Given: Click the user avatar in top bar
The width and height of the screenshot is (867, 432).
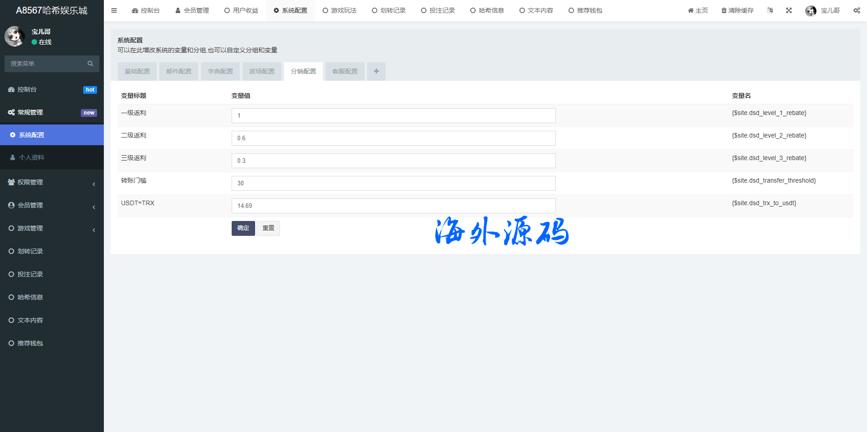Looking at the screenshot, I should click(811, 10).
